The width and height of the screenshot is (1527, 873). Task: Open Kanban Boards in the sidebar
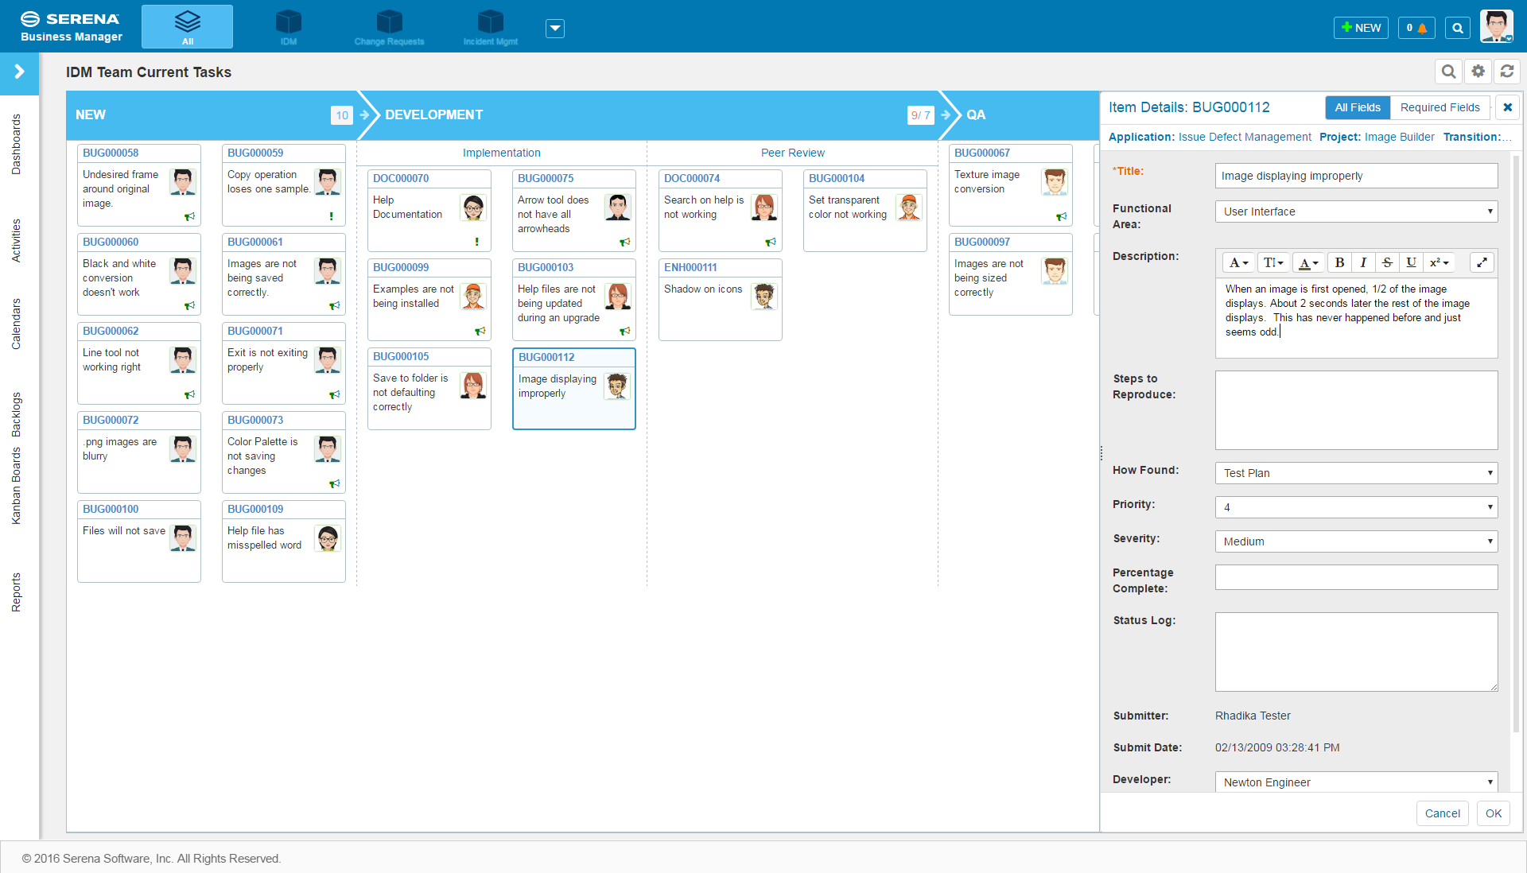pyautogui.click(x=16, y=485)
